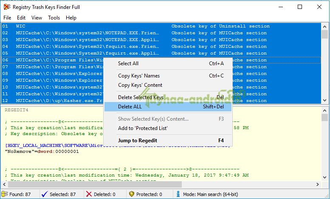Choose Delete Selected Keys
The image size is (330, 199).
[x=168, y=97]
